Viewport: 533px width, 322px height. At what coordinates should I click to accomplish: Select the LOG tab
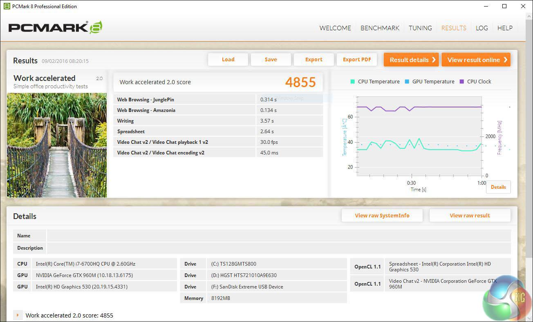tap(481, 28)
